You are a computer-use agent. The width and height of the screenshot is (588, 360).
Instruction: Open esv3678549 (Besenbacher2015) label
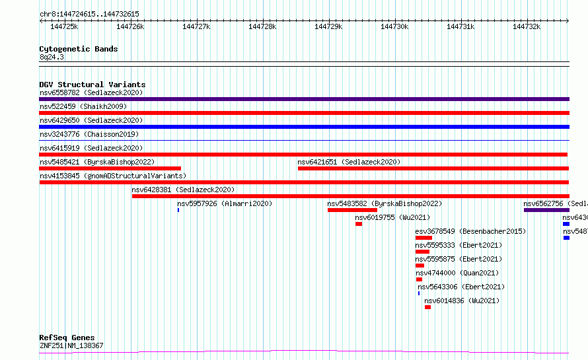(x=470, y=231)
